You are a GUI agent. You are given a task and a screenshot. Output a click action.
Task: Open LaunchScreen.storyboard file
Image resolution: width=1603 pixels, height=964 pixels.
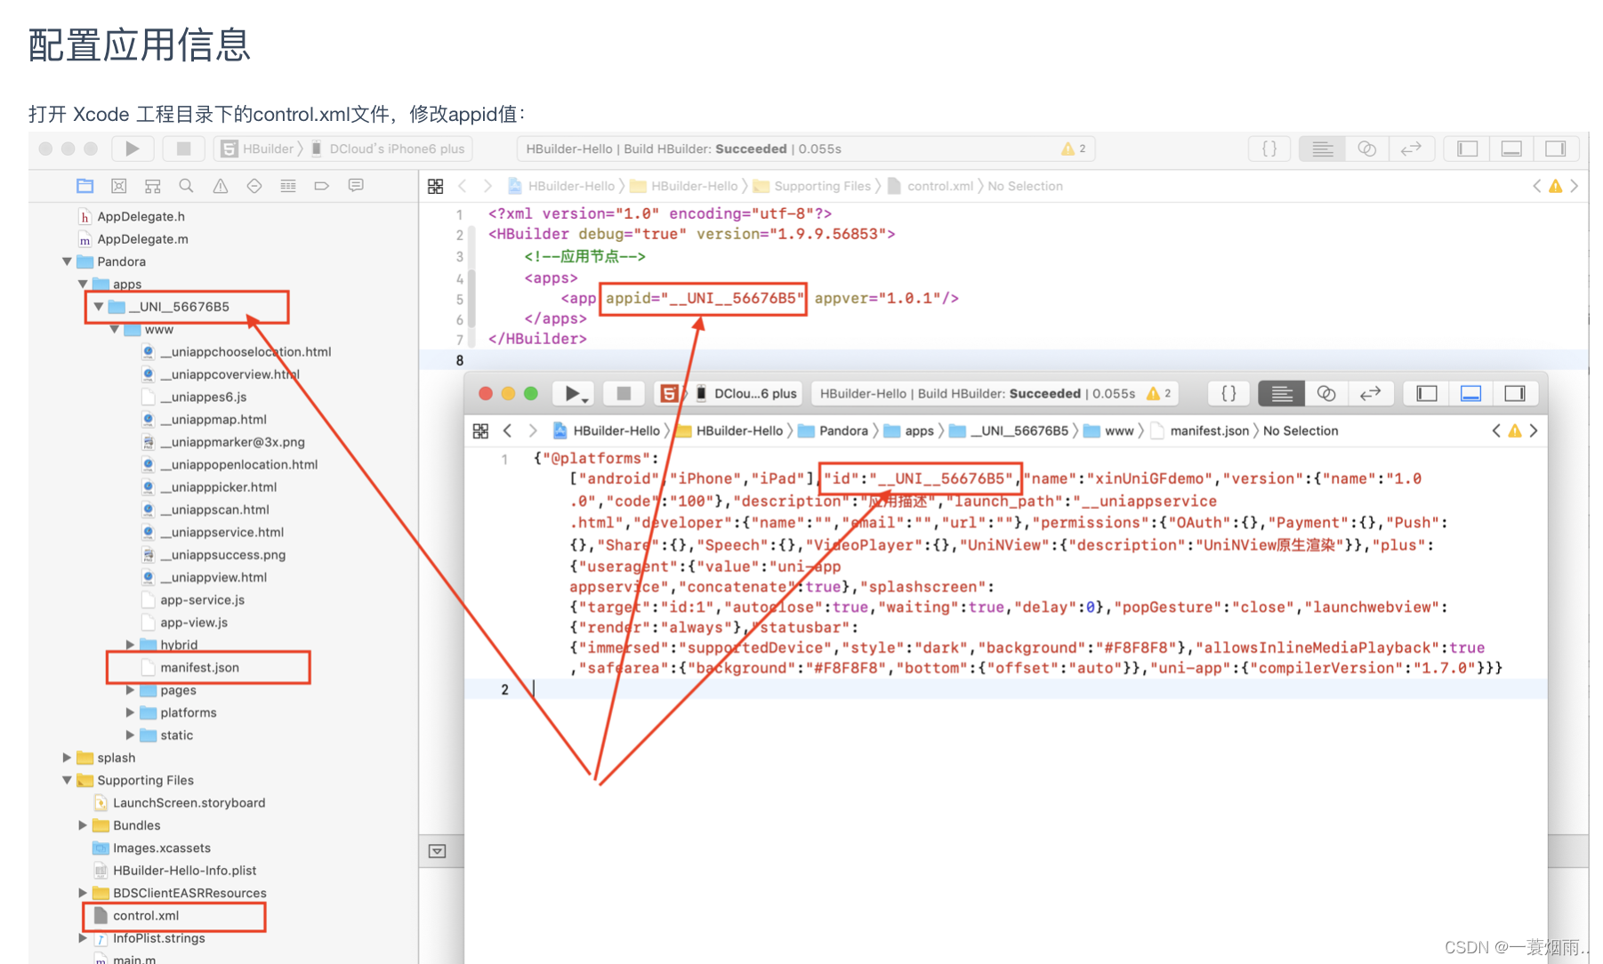point(189,802)
